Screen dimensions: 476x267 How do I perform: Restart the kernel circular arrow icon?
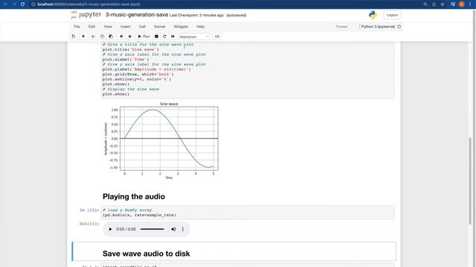[164, 36]
